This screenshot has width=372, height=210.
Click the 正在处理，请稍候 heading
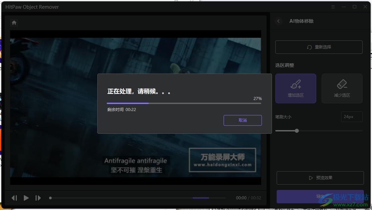pyautogui.click(x=139, y=92)
